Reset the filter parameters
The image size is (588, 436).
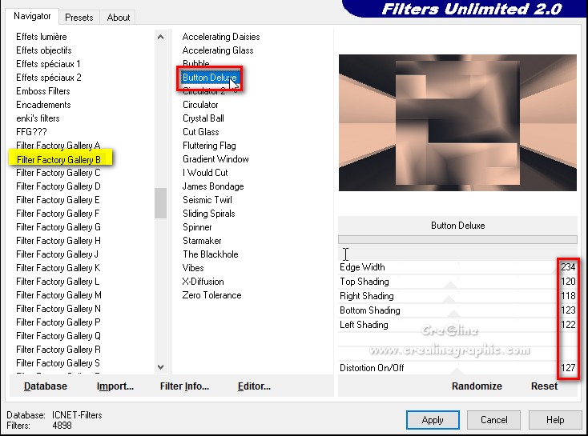point(544,386)
